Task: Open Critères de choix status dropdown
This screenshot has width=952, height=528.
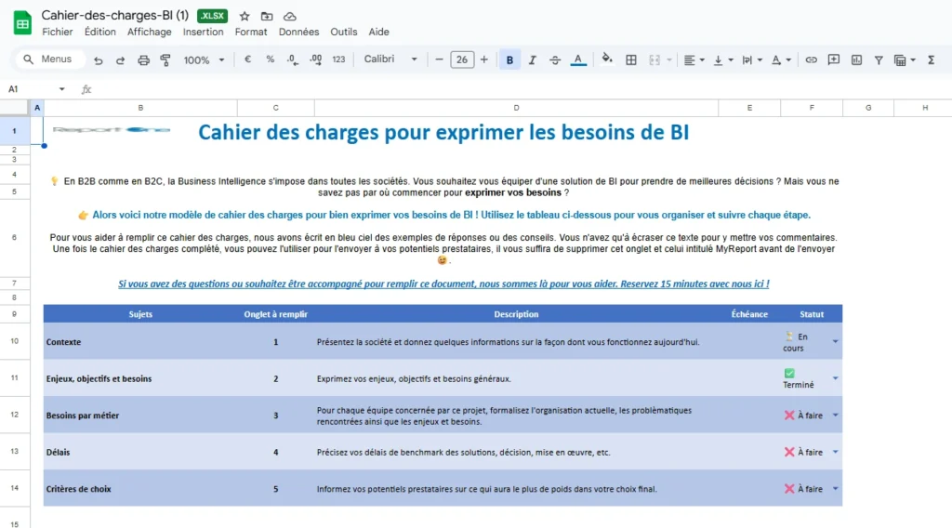Action: [836, 489]
